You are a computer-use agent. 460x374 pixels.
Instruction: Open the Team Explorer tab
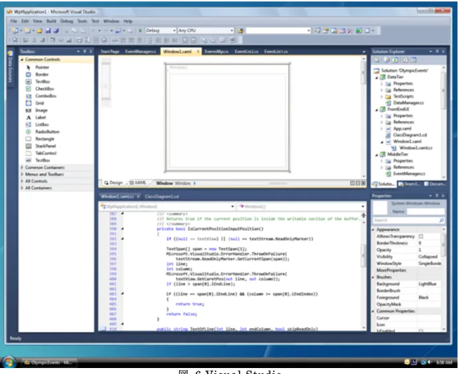[x=409, y=184]
